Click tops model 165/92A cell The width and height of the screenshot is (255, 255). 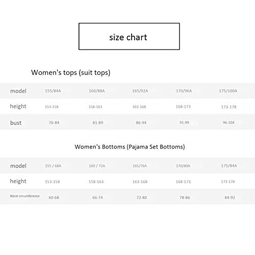click(x=140, y=91)
